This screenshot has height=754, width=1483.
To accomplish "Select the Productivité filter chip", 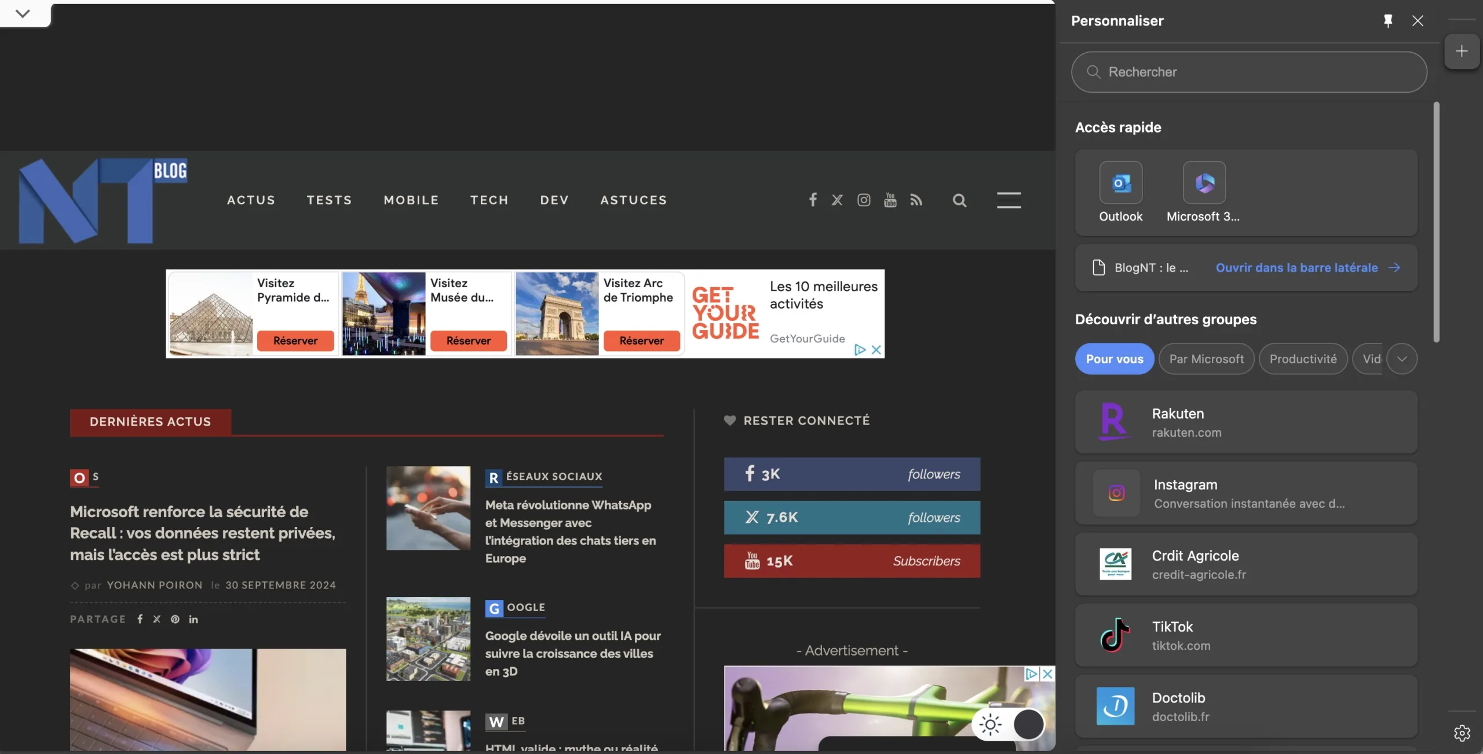I will [1303, 359].
